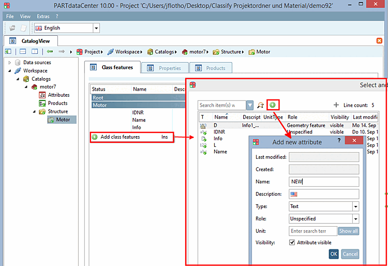
Task: Select the Catalog View tab
Action: pyautogui.click(x=31, y=41)
